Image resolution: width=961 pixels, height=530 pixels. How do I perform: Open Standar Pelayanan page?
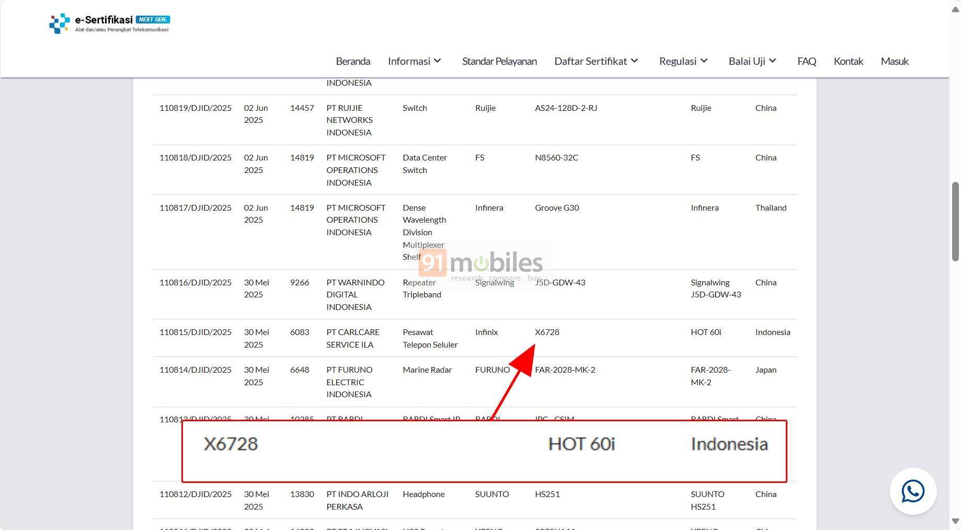click(x=499, y=61)
